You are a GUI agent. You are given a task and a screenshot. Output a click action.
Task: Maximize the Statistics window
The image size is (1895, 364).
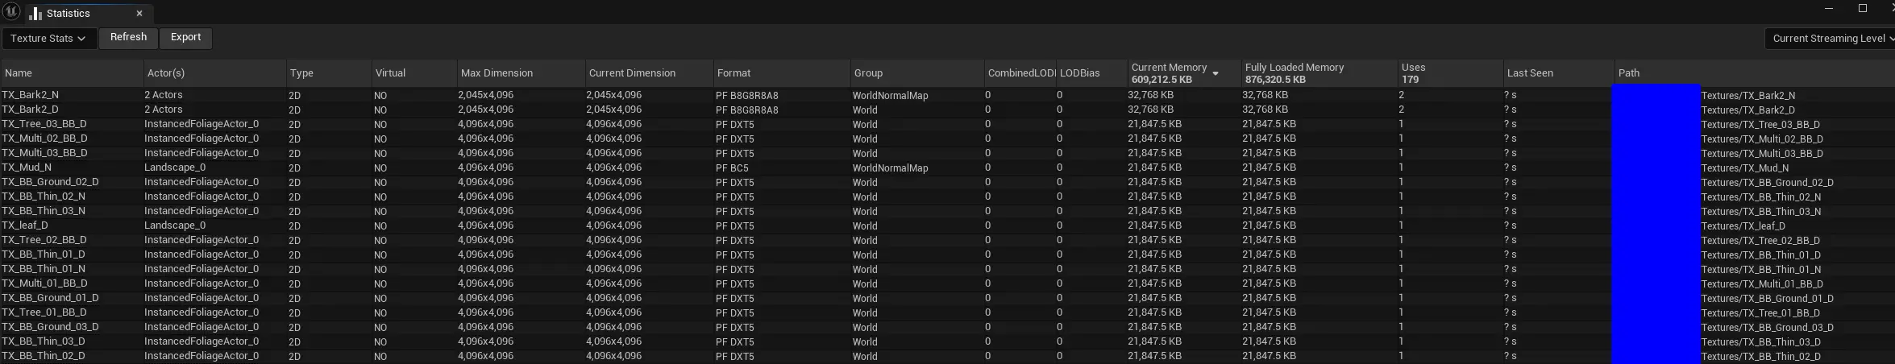(x=1862, y=9)
